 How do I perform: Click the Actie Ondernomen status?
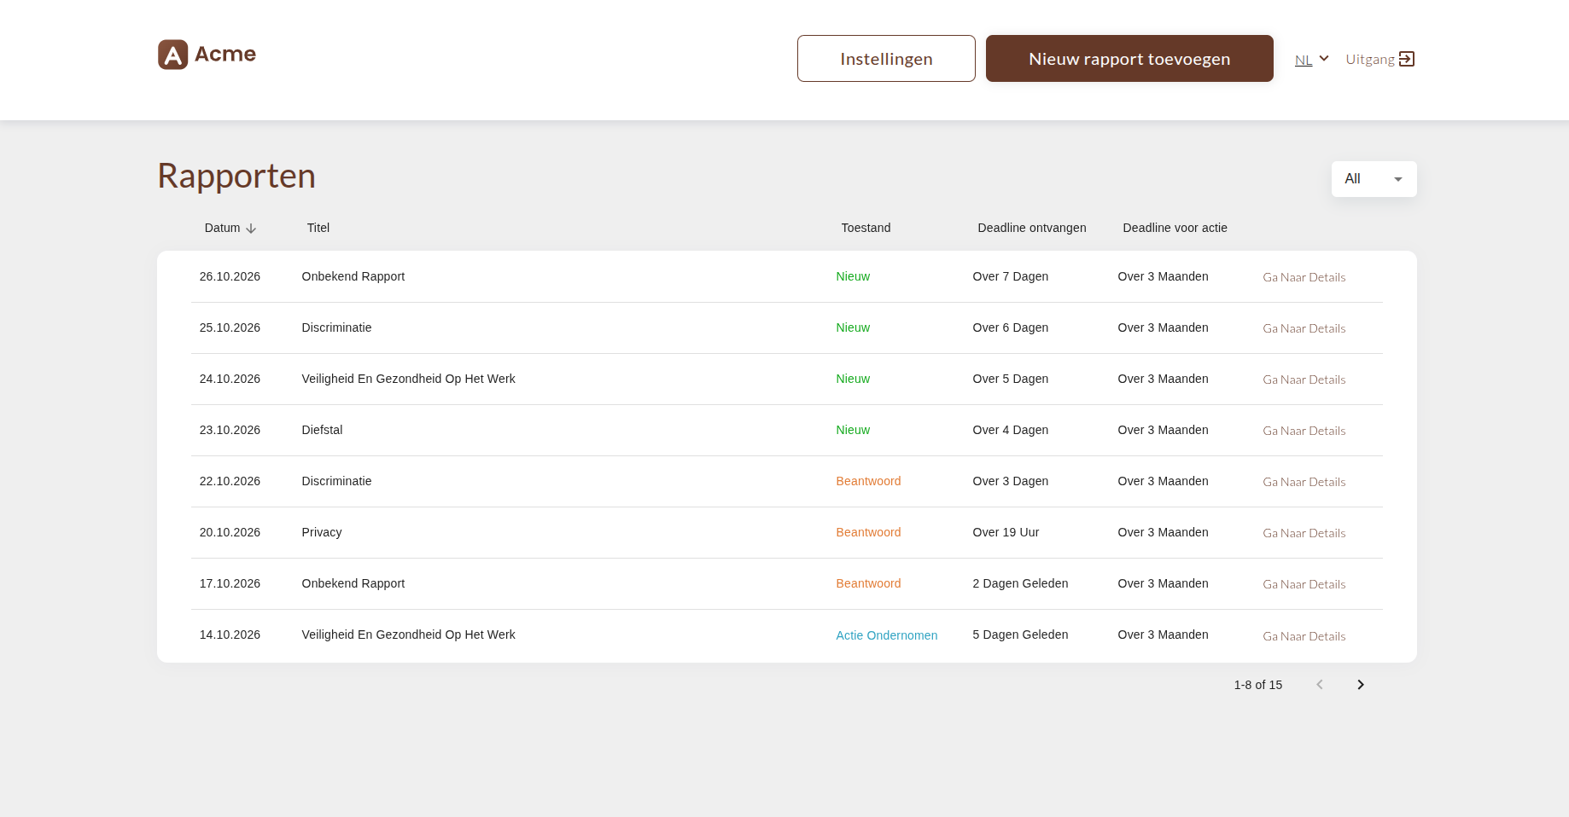point(887,635)
